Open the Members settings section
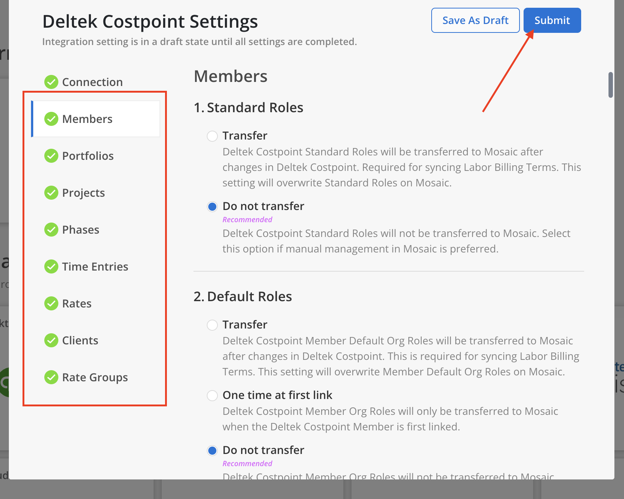 tap(96, 119)
